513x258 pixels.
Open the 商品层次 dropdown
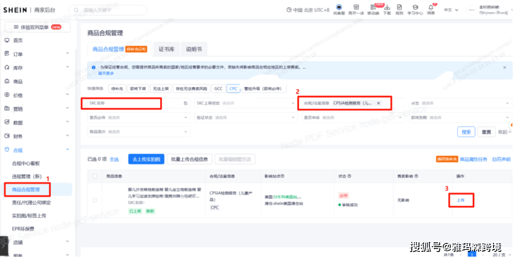[139, 132]
